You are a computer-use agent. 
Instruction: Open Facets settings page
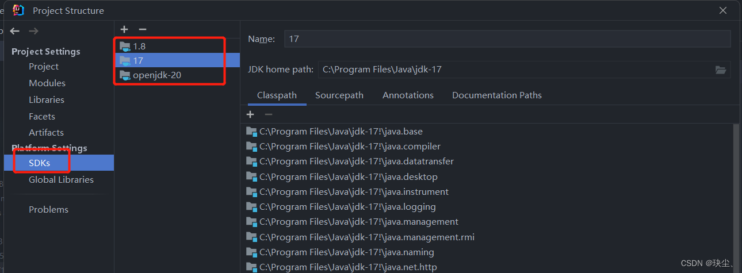[42, 117]
